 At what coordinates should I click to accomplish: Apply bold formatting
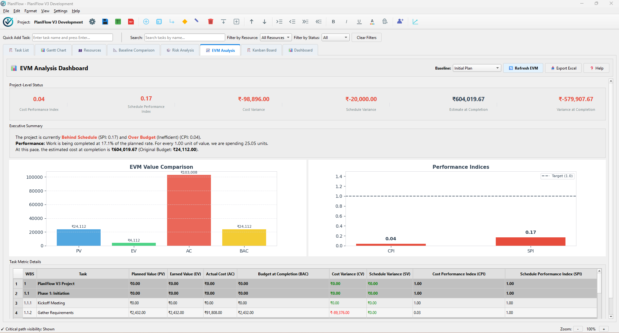(334, 22)
